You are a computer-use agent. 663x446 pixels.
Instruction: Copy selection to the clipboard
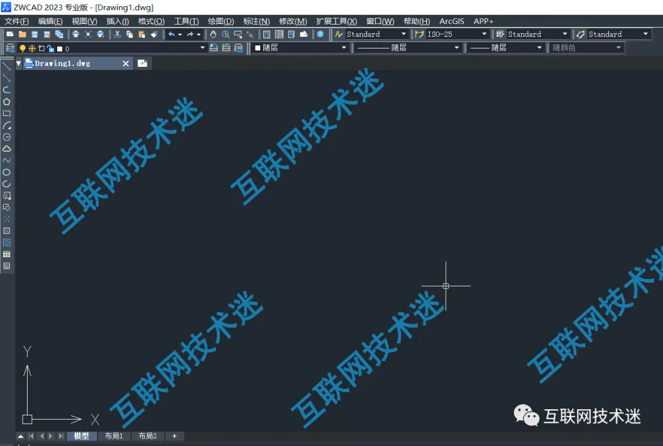[130, 34]
